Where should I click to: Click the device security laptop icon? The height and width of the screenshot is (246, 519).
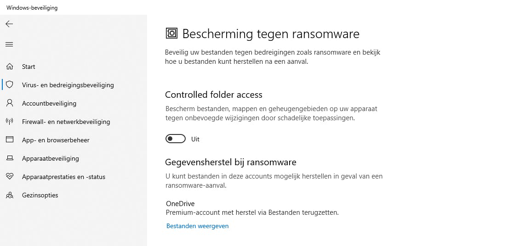coord(9,158)
